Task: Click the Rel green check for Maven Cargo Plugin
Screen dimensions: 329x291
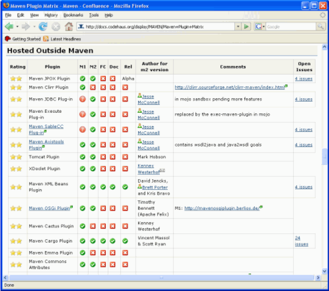Action: click(125, 241)
